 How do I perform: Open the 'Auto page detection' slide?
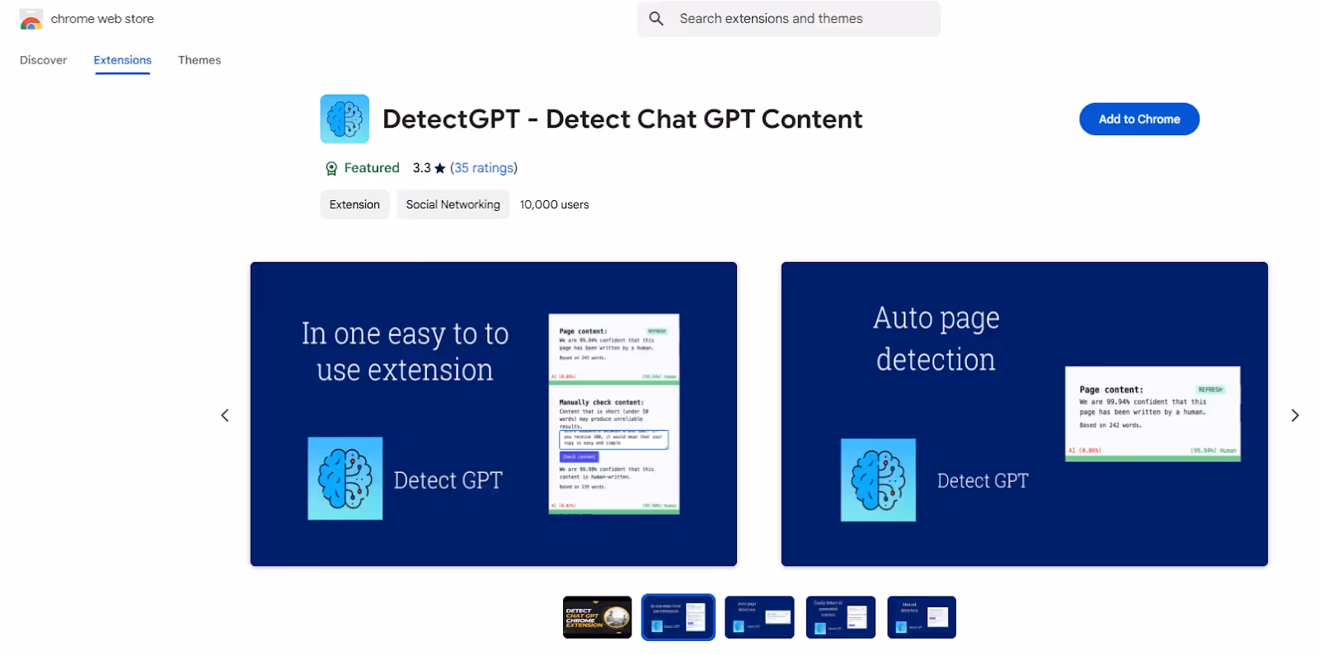[x=1025, y=414]
